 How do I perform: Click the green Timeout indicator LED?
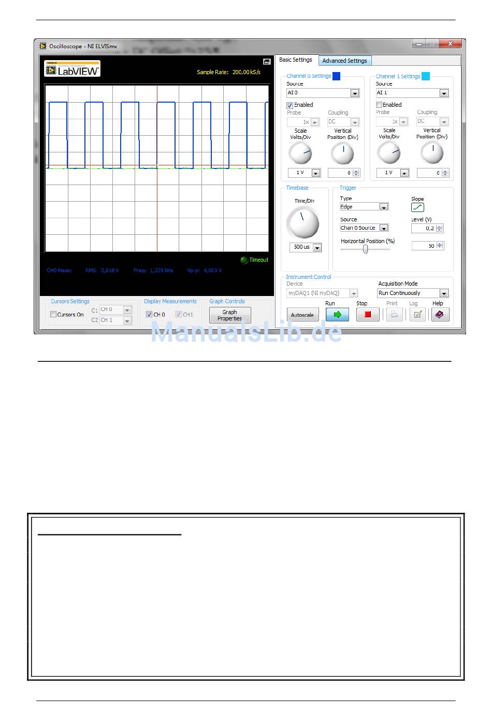point(244,260)
